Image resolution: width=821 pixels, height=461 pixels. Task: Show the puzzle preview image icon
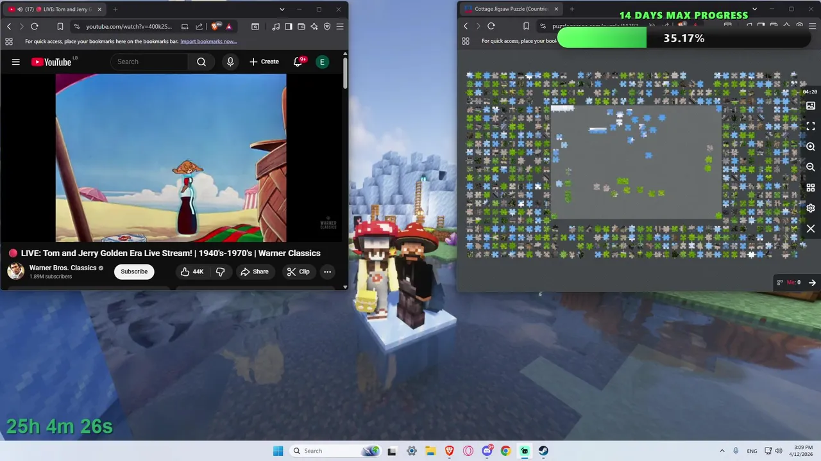pos(811,106)
